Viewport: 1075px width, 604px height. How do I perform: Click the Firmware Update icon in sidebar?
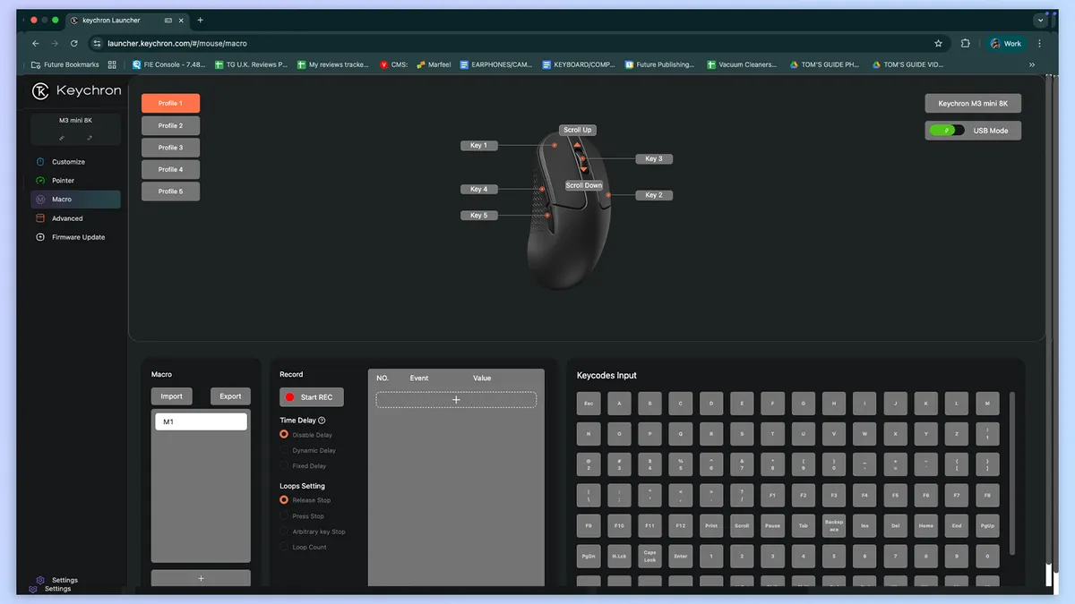point(40,237)
